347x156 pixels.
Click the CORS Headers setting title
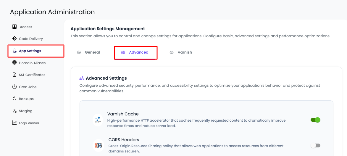(x=124, y=140)
